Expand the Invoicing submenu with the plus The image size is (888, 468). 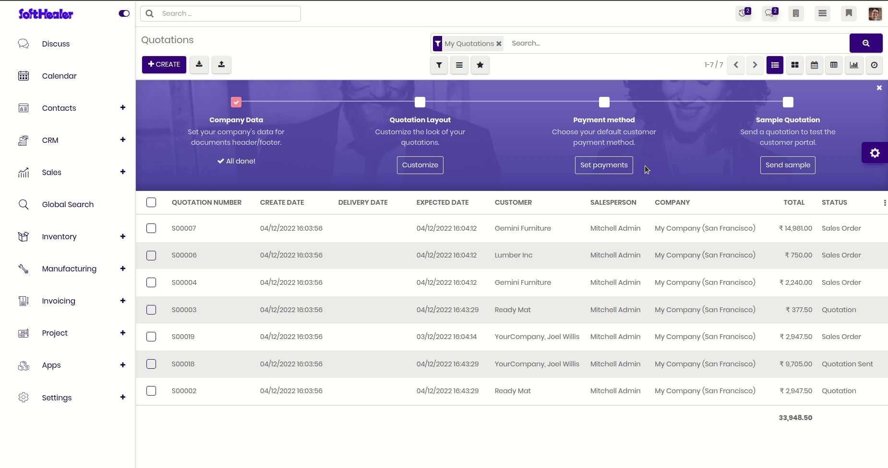pos(123,301)
